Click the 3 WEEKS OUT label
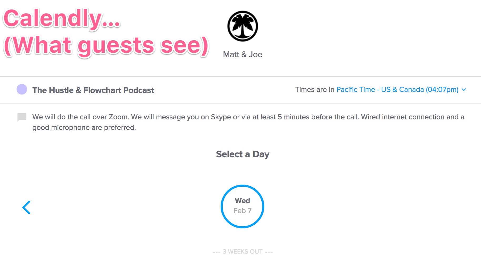 point(242,252)
